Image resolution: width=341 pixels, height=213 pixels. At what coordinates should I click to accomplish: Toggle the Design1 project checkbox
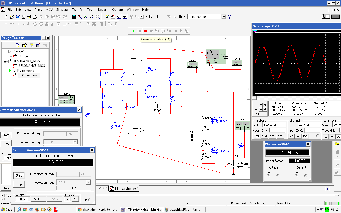tap(10, 51)
